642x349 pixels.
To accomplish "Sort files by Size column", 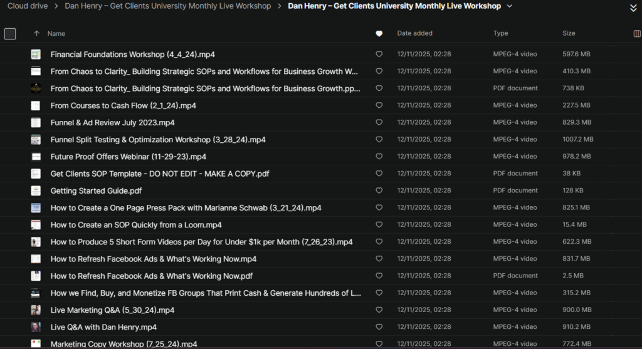I will [x=569, y=33].
